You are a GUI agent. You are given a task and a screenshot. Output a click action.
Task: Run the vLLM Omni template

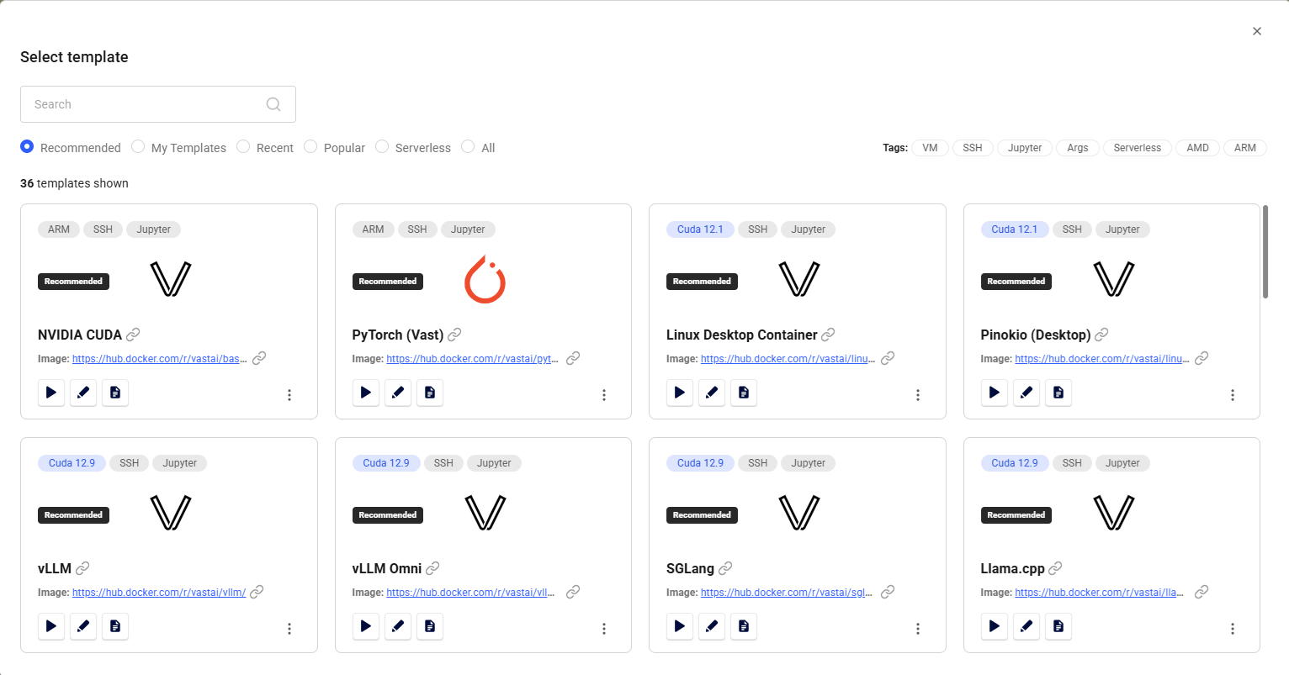pos(366,626)
